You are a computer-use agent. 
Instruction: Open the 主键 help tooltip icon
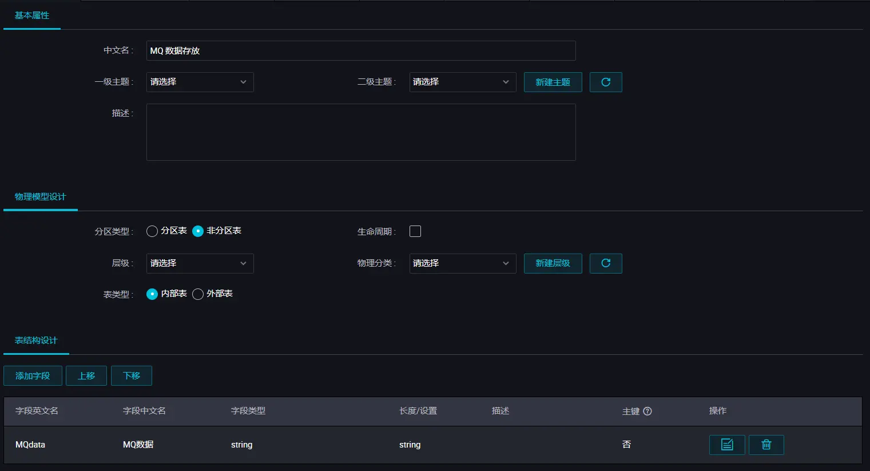(646, 411)
